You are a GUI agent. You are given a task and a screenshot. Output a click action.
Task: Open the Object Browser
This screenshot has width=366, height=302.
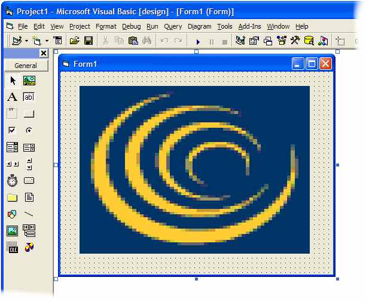[282, 41]
